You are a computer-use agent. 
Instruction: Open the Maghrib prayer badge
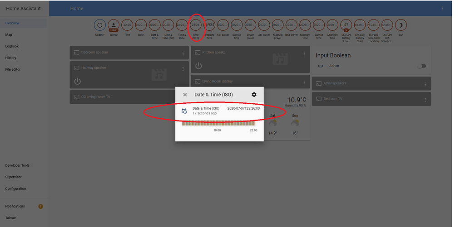click(277, 25)
